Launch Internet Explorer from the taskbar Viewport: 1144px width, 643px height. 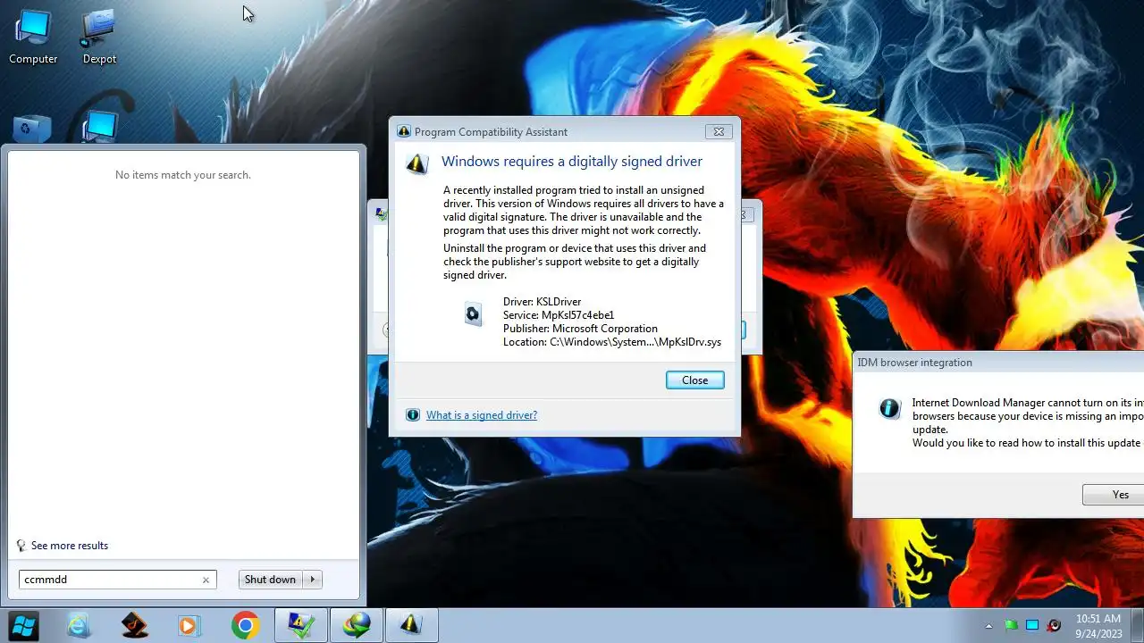80,625
